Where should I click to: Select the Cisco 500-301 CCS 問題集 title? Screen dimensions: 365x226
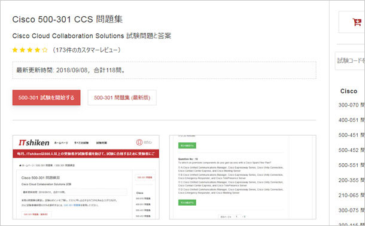(x=68, y=19)
